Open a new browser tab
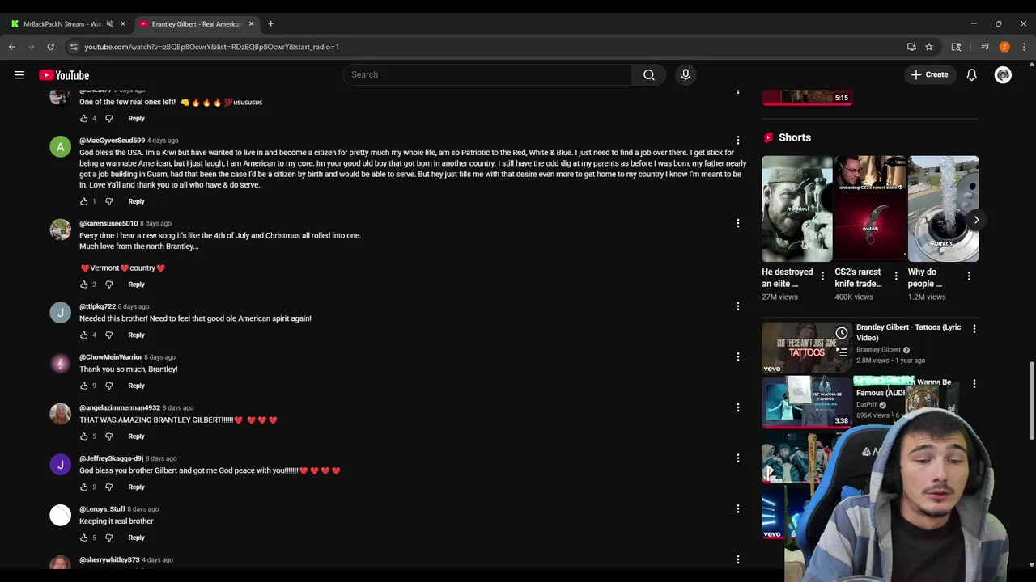 pos(270,24)
